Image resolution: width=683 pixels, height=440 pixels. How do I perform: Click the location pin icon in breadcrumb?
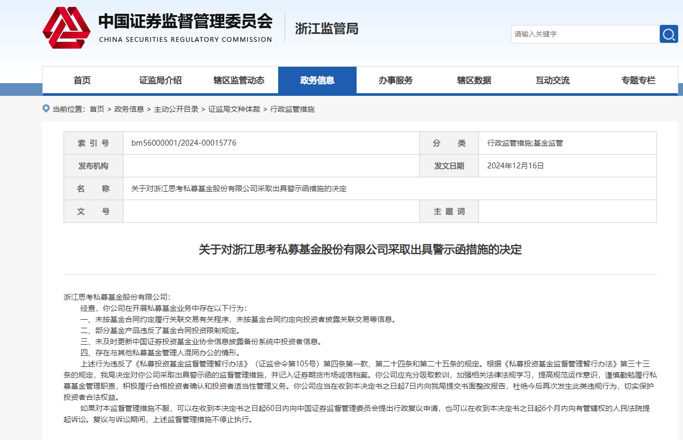tap(46, 109)
